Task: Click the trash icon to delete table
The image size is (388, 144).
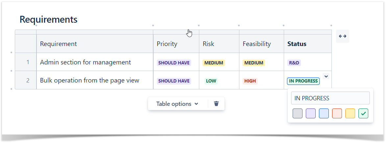Action: pos(216,104)
